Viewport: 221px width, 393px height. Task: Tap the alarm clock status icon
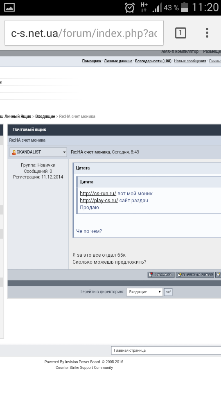click(x=130, y=8)
